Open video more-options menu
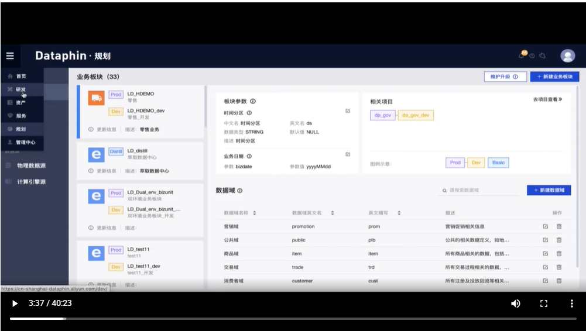The width and height of the screenshot is (586, 331). click(x=571, y=304)
